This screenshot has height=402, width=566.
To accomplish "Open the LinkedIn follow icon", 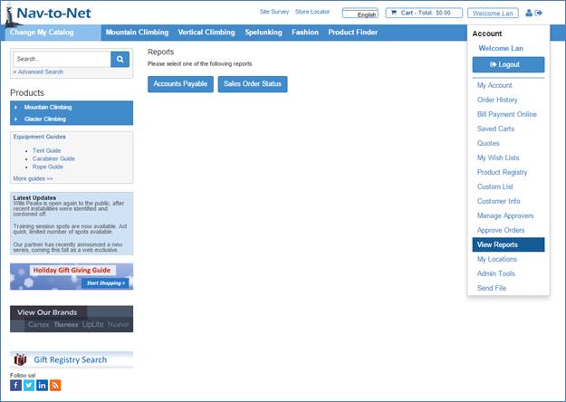I will pyautogui.click(x=42, y=385).
